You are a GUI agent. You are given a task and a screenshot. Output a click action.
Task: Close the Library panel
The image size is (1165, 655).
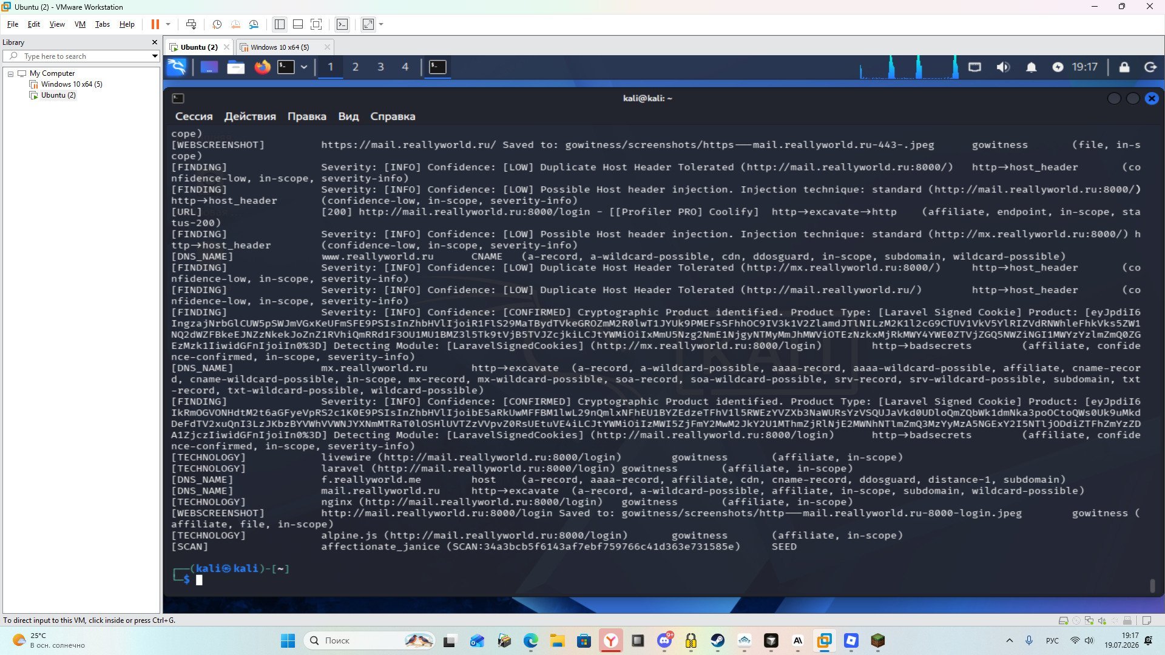155,42
